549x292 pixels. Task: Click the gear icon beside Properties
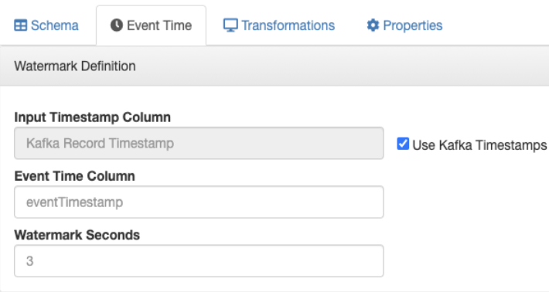(x=373, y=25)
